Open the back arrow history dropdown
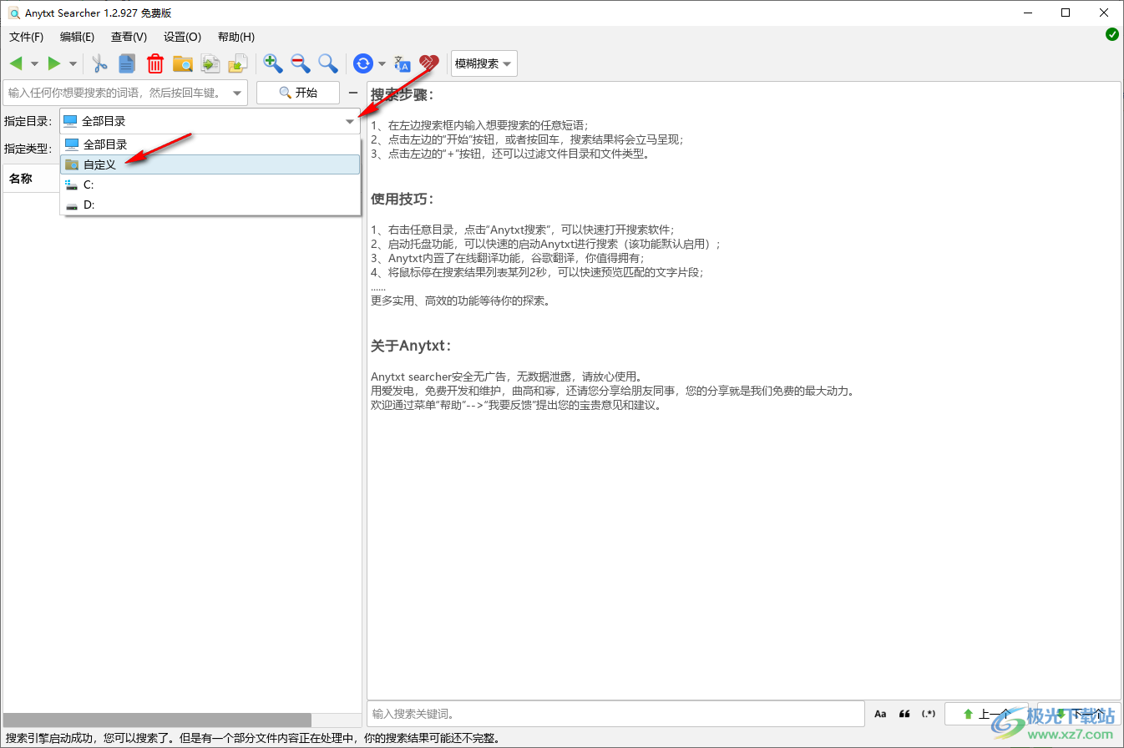This screenshot has height=748, width=1124. click(34, 63)
